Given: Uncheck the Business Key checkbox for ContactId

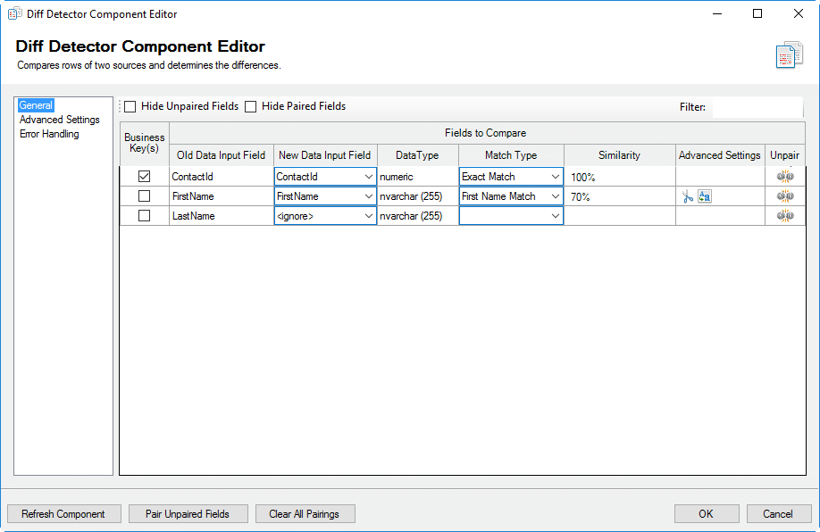Looking at the screenshot, I should (144, 176).
